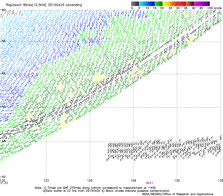This screenshot has height=196, width=223.
Task: Click the latitude label '-44'
Action: click(x=3, y=73)
